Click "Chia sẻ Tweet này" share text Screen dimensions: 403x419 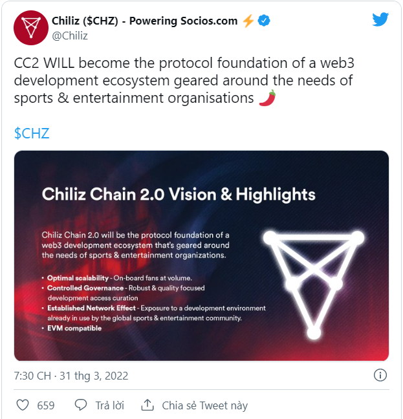click(x=204, y=405)
